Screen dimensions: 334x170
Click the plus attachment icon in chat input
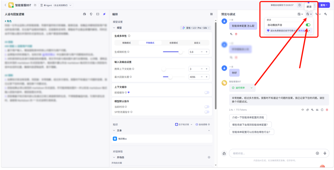pyautogui.click(x=317, y=153)
